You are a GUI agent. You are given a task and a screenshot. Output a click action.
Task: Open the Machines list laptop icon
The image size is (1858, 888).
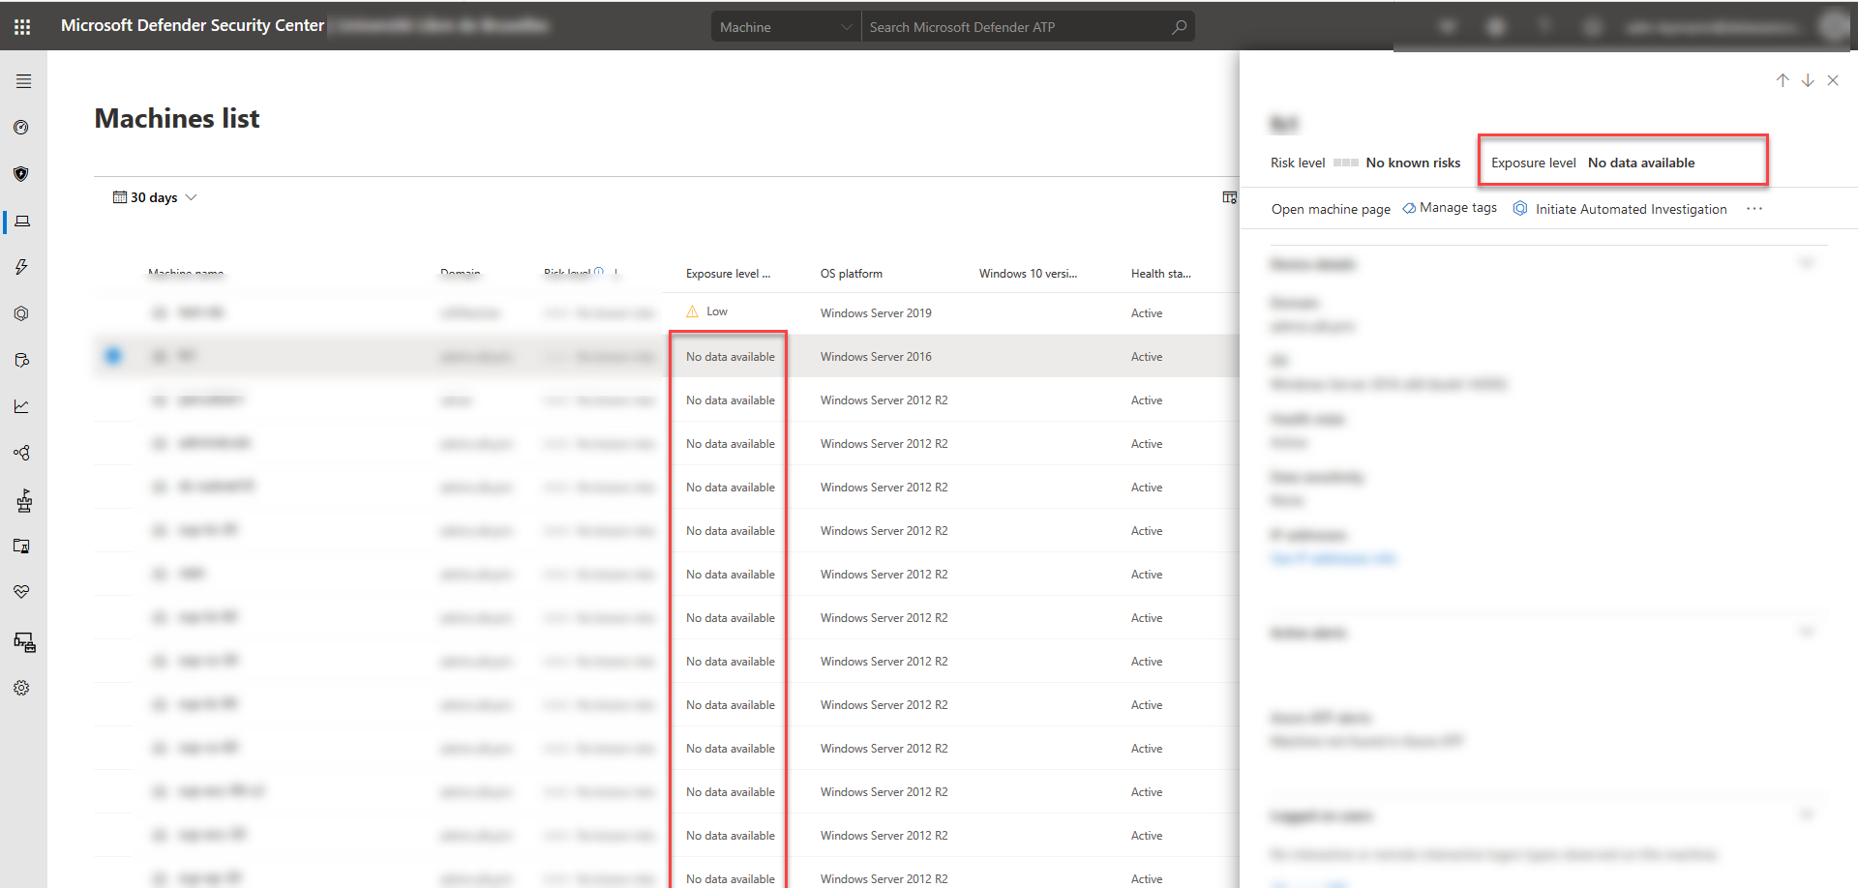click(22, 222)
